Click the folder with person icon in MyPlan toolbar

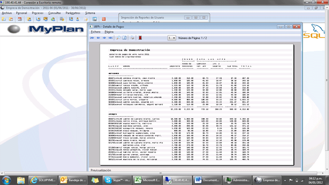point(29,19)
